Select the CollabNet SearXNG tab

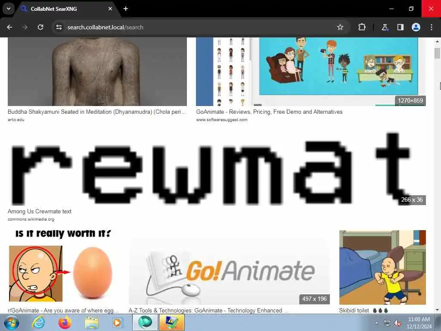(66, 9)
